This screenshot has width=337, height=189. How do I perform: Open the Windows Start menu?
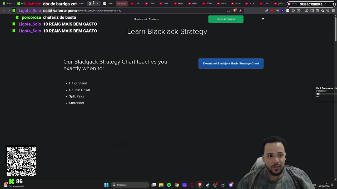[x=106, y=185]
